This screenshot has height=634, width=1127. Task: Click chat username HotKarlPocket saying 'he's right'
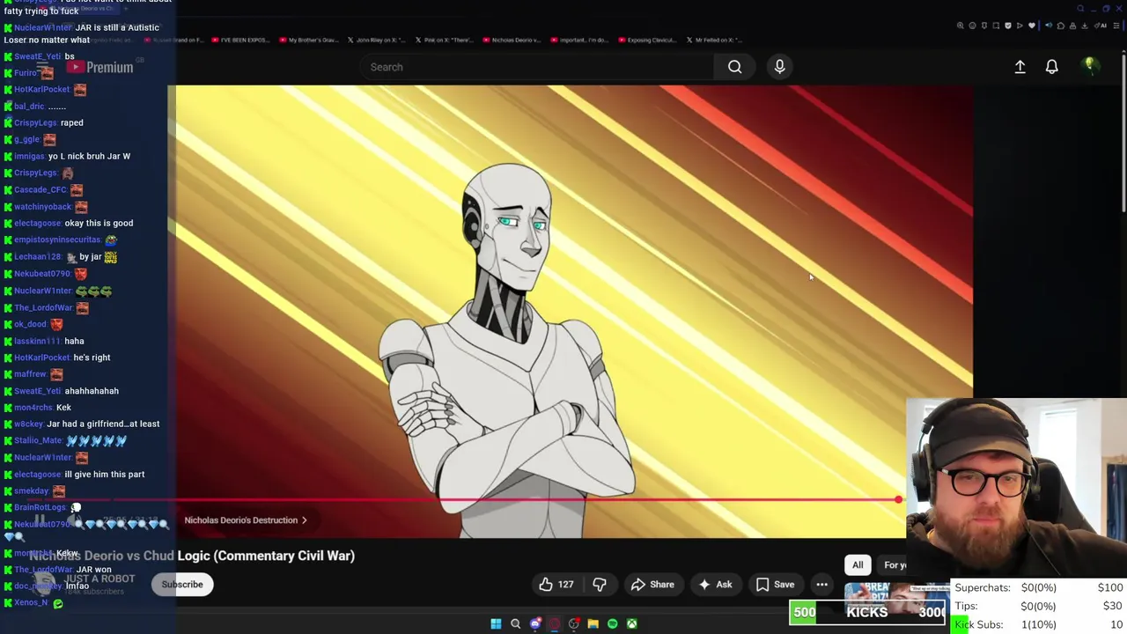tap(42, 358)
